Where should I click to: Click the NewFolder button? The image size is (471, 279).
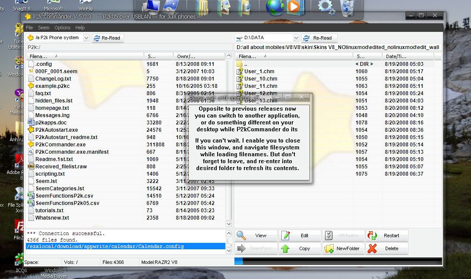pos(343,248)
